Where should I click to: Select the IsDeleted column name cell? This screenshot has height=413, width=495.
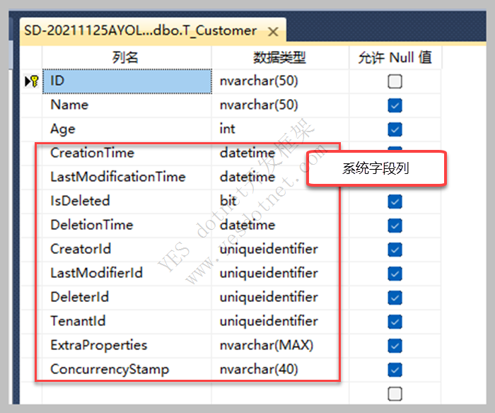point(127,201)
